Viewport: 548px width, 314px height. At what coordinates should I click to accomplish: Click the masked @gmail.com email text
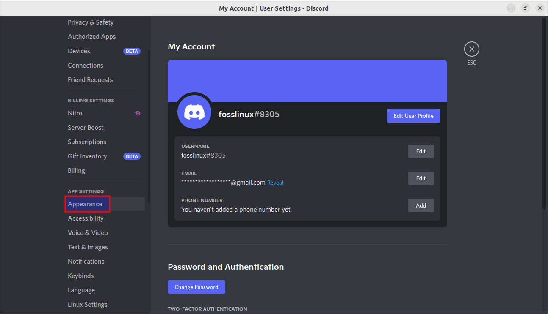click(223, 183)
